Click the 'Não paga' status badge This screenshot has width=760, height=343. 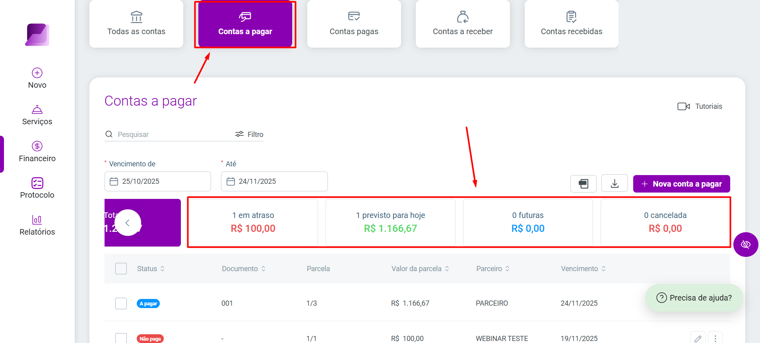[150, 339]
